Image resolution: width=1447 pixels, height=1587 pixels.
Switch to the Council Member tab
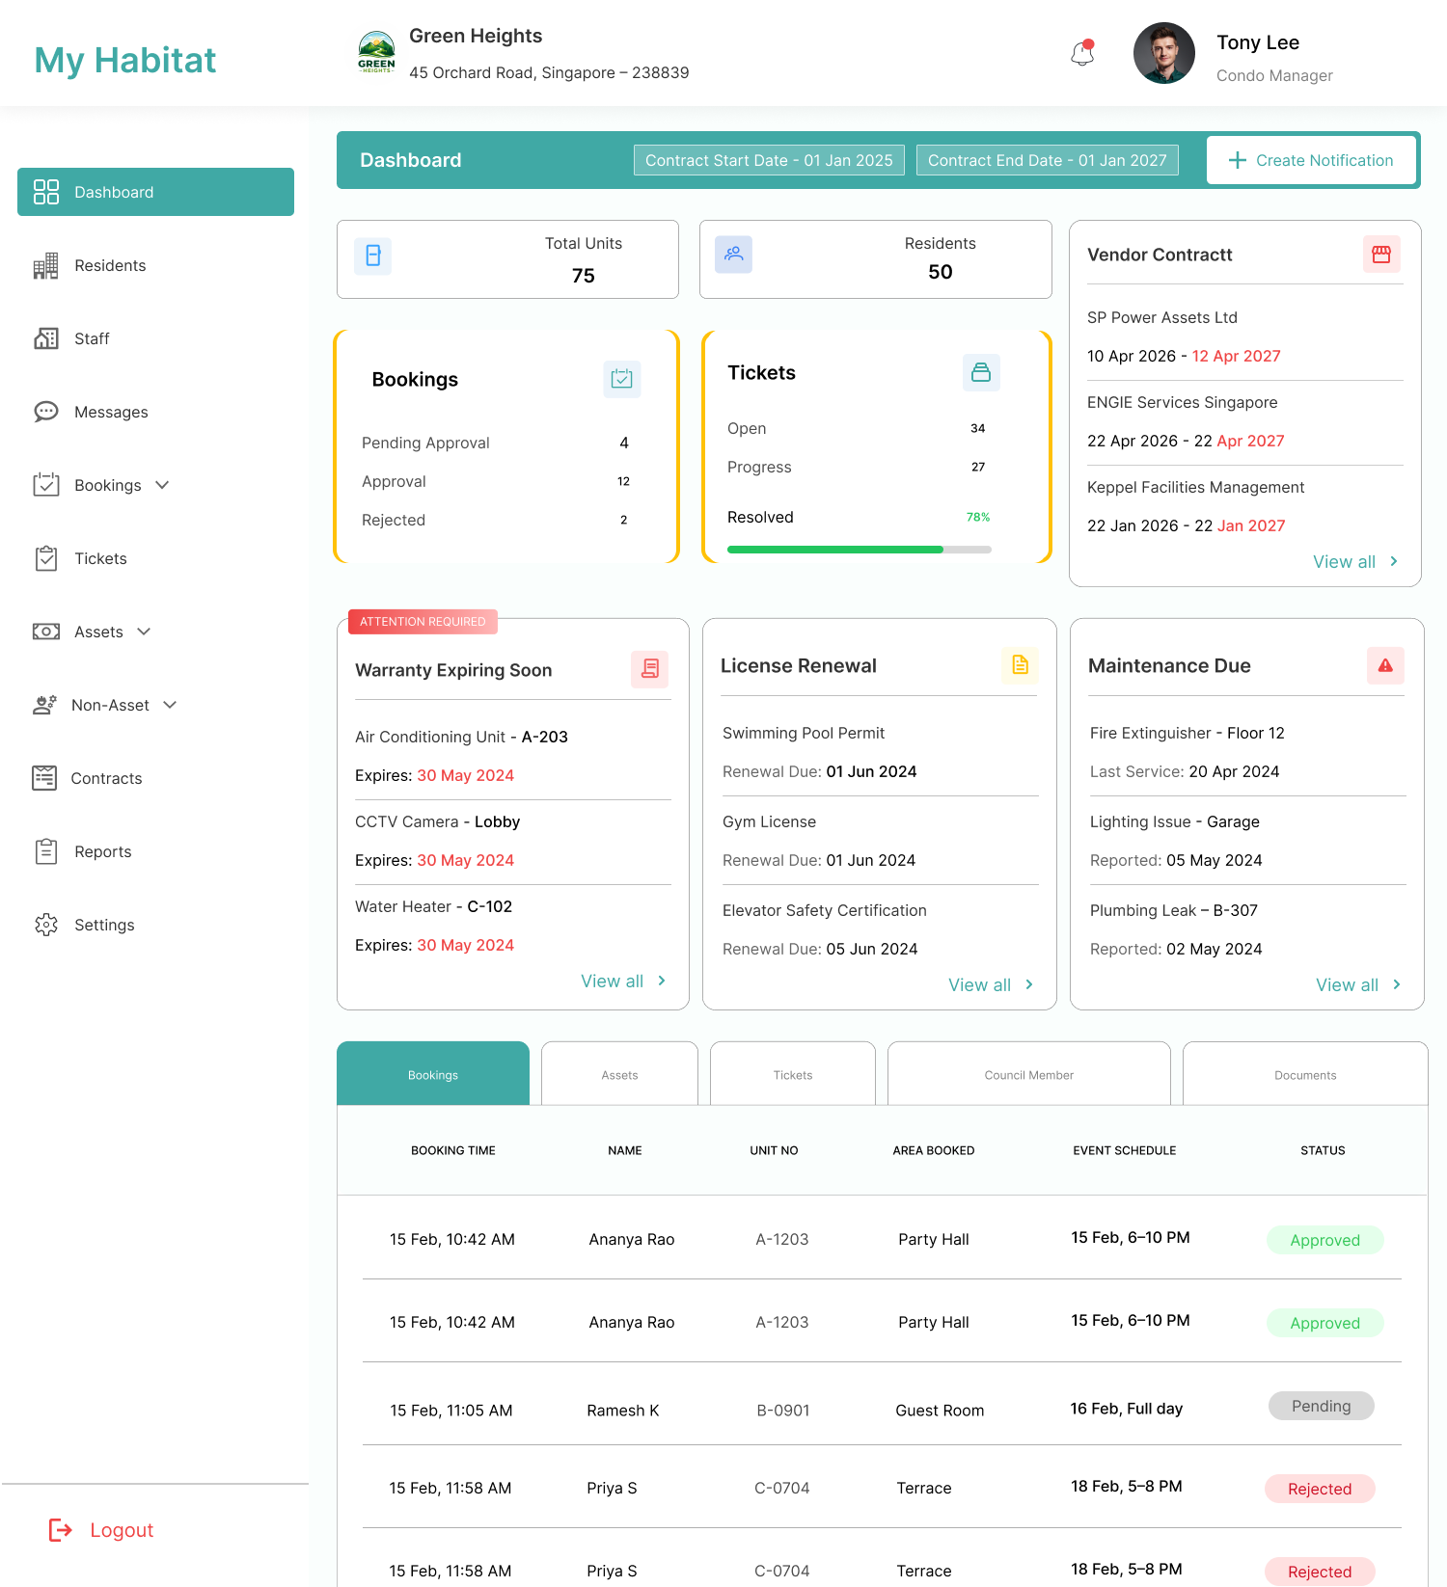(x=1029, y=1073)
